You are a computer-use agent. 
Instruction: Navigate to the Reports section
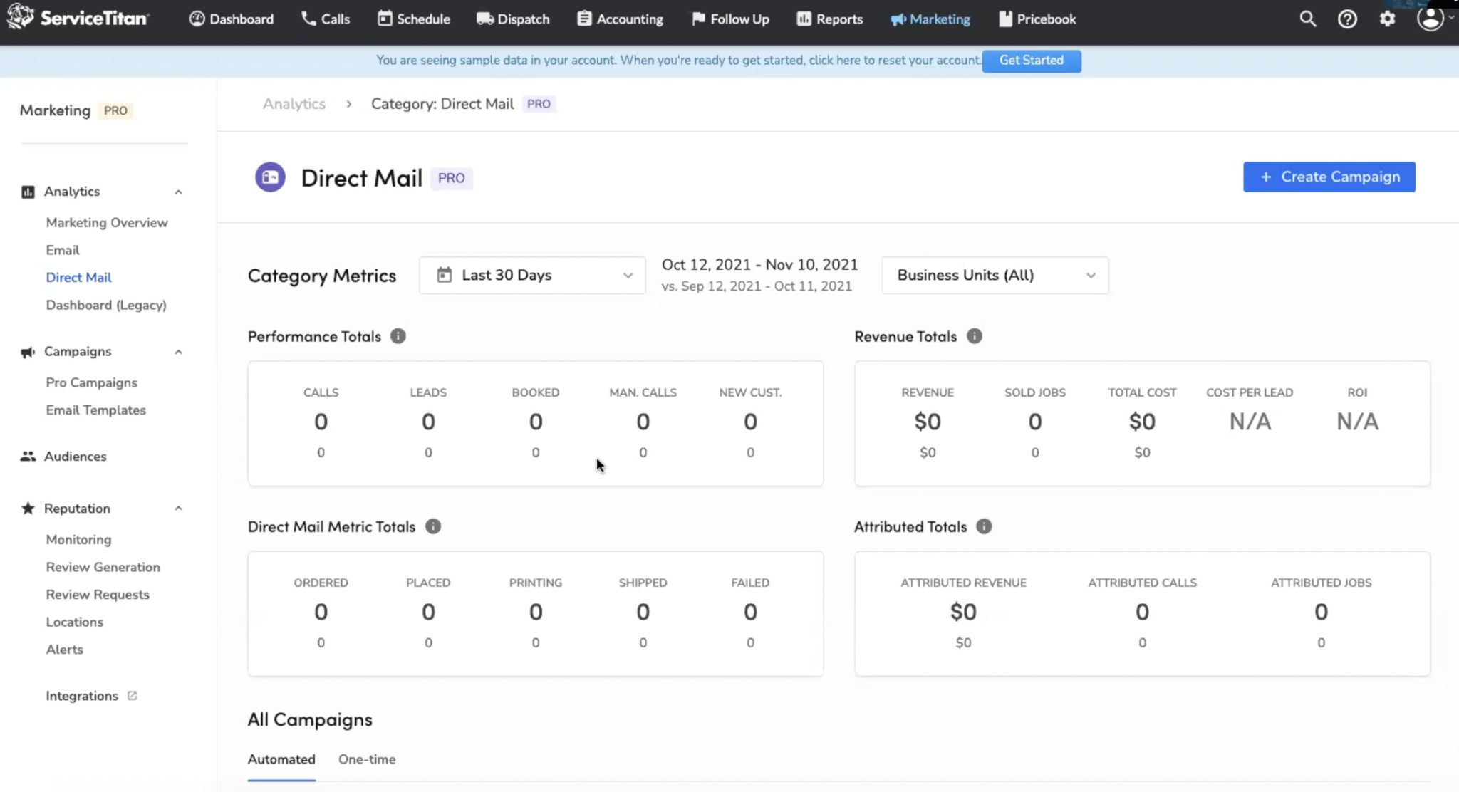829,19
